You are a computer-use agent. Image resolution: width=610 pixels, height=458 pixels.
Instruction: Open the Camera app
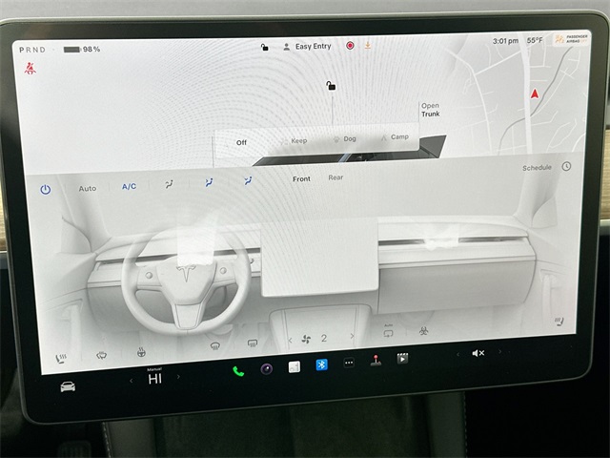[x=267, y=368]
